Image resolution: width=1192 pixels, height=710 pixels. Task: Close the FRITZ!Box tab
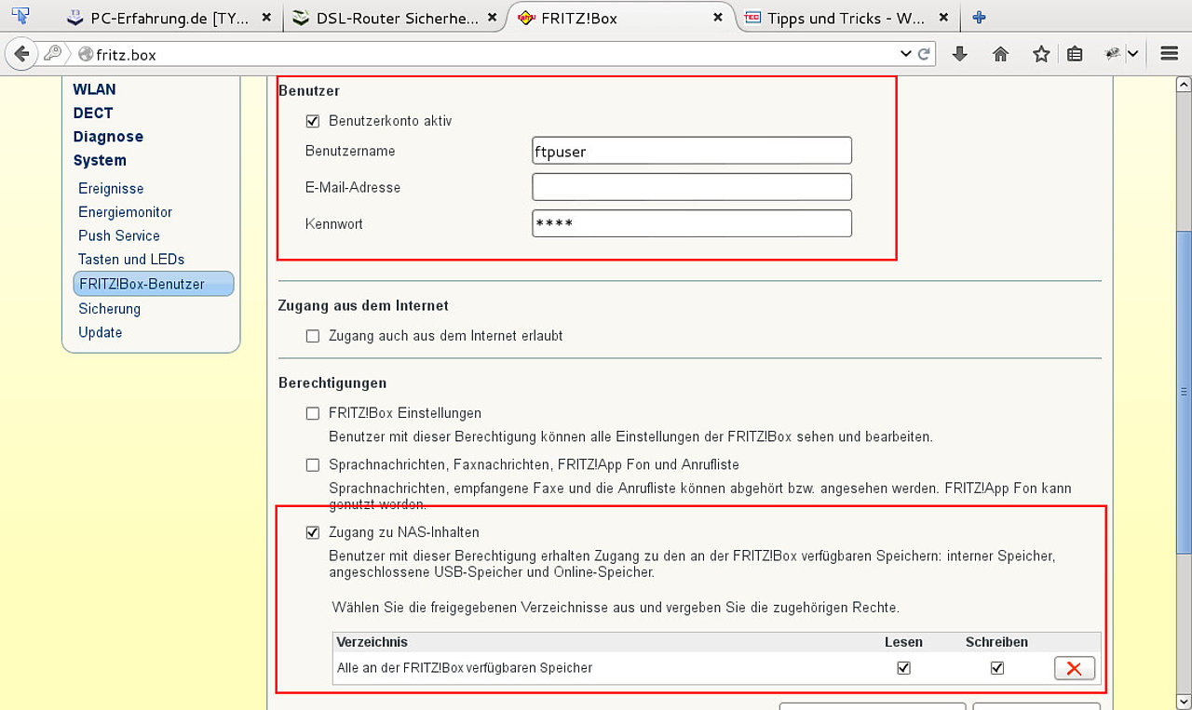[718, 18]
